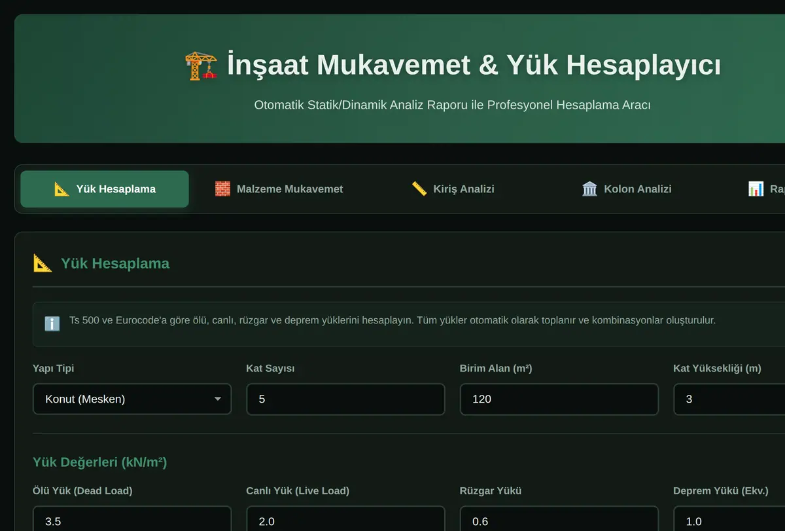Image resolution: width=785 pixels, height=531 pixels.
Task: Click the ruler icon on Yük Hesaplama tab
Action: pos(62,189)
